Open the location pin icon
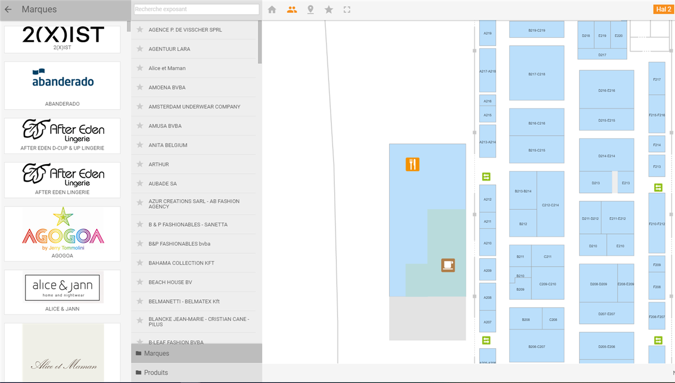The height and width of the screenshot is (383, 675). pyautogui.click(x=310, y=10)
